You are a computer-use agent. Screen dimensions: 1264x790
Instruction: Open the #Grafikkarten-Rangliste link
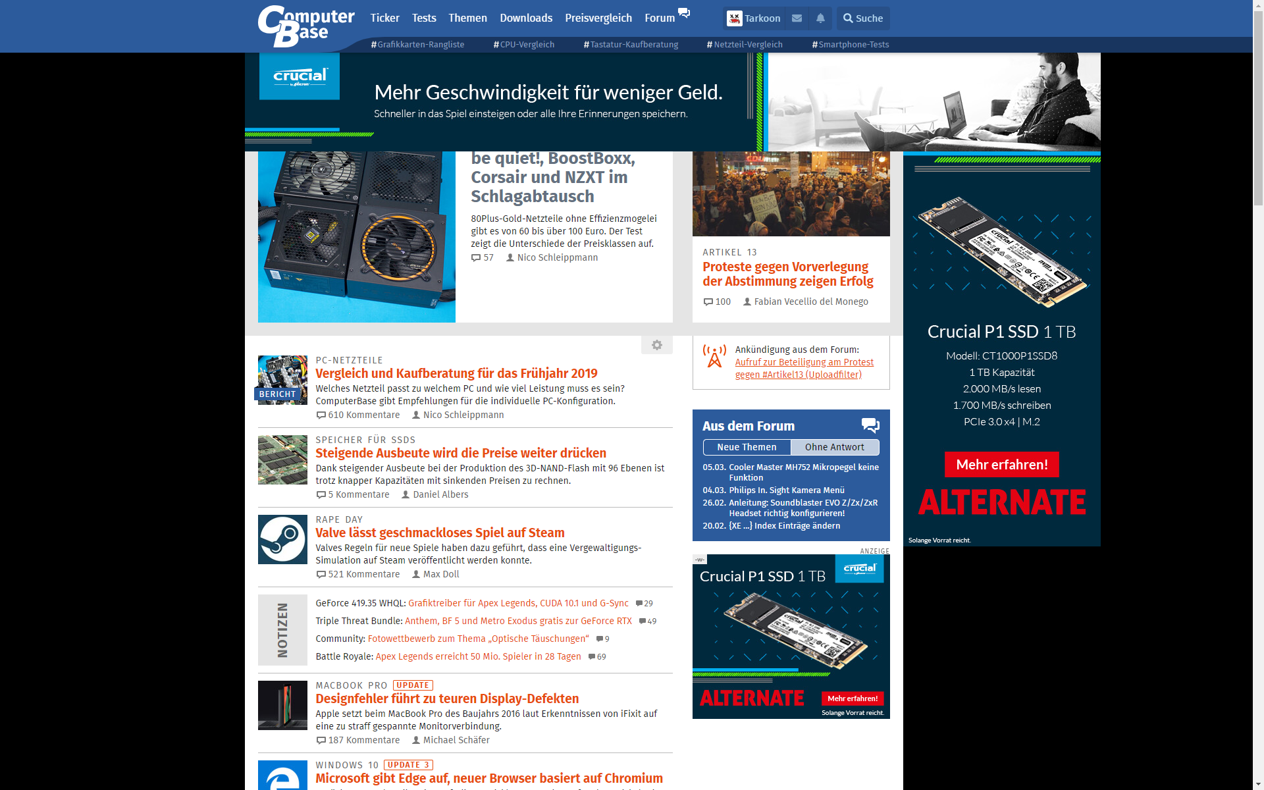419,44
